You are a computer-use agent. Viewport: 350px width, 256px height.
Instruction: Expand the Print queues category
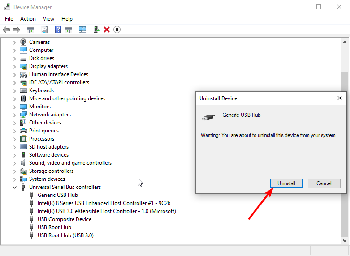(x=14, y=131)
